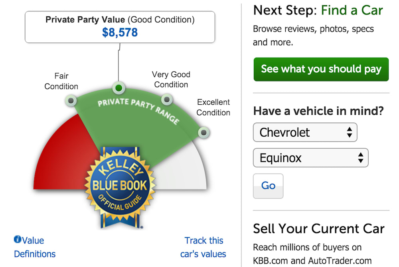The image size is (399, 267).
Task: Select the Very Good Condition gauge marker
Action: coord(166,99)
